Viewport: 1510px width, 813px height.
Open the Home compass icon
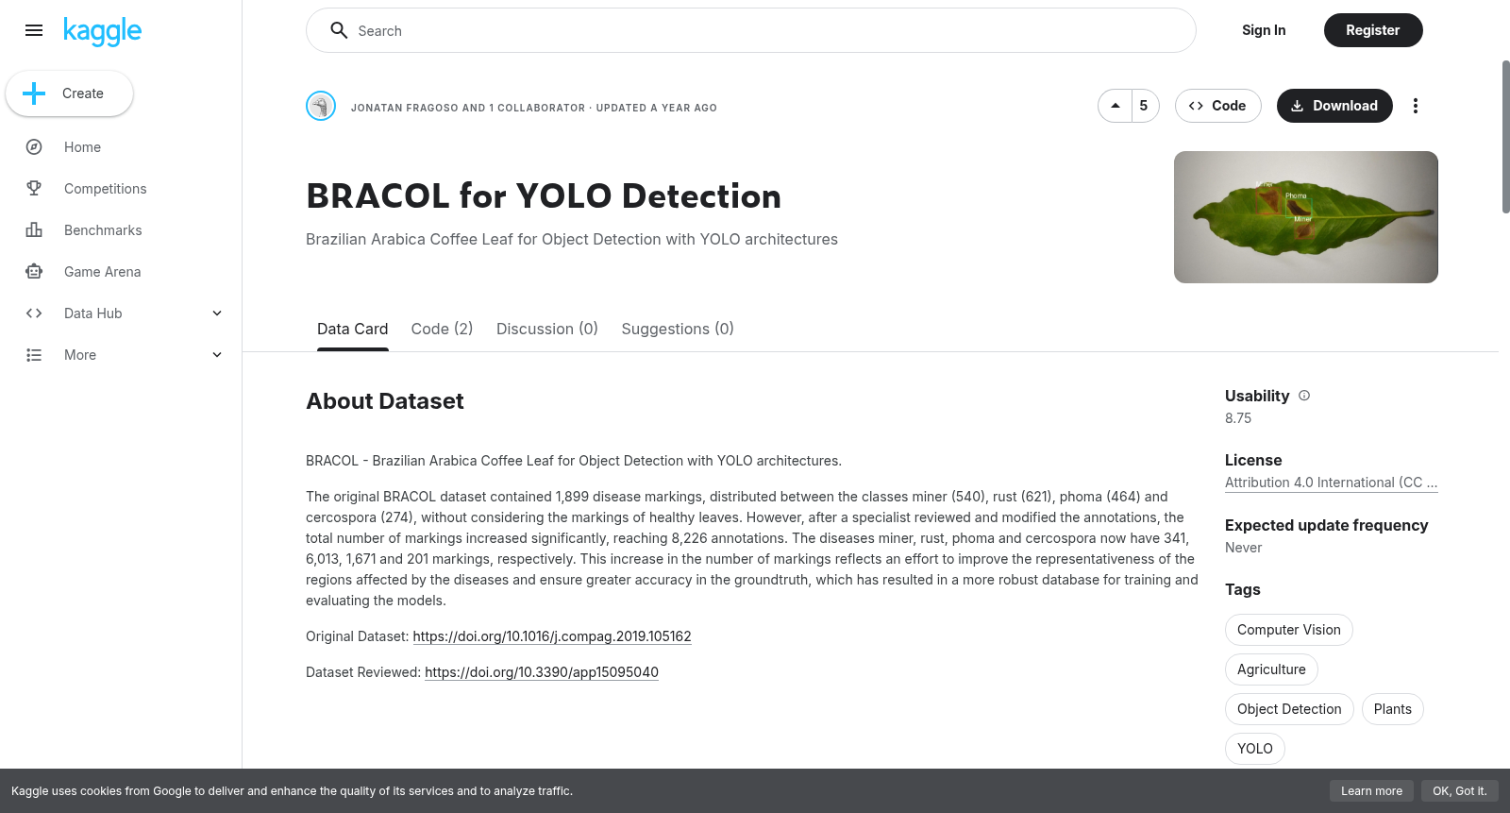[x=34, y=147]
